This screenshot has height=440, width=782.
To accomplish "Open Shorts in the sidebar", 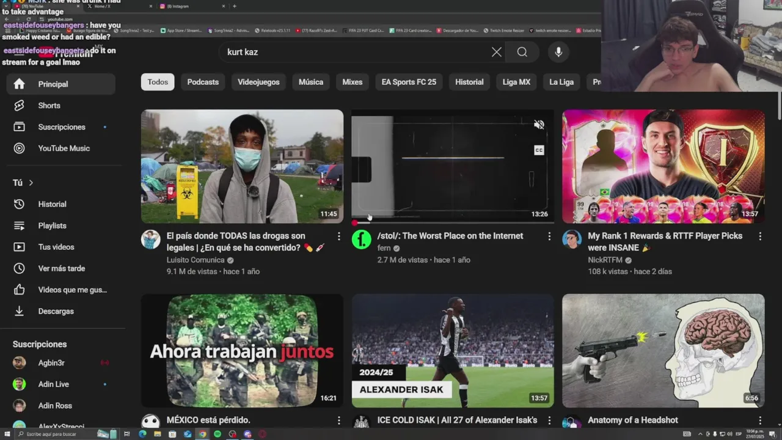I will tap(61, 106).
